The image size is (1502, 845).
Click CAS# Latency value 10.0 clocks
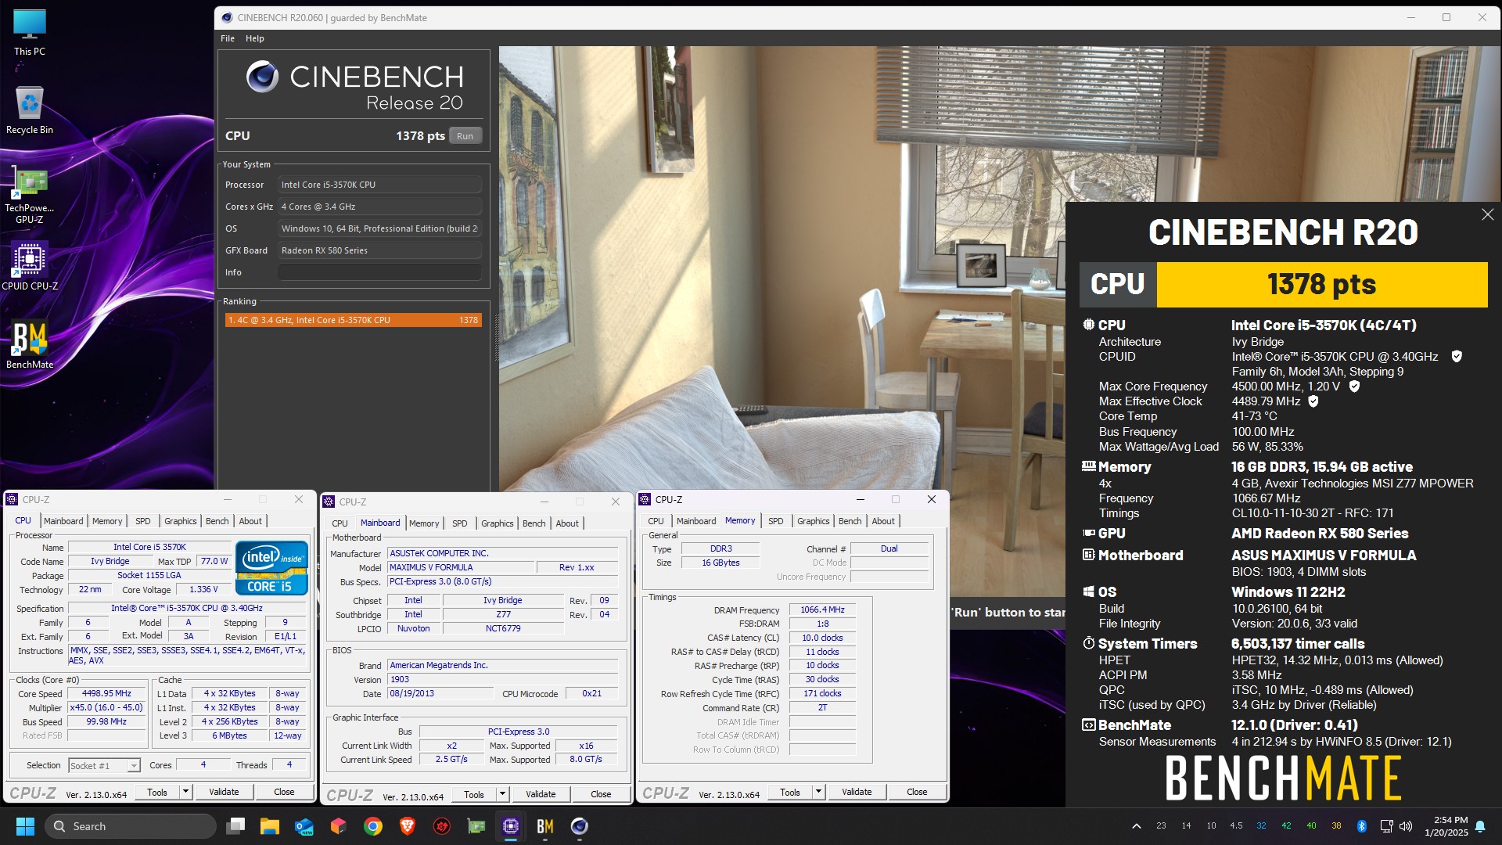(x=822, y=638)
